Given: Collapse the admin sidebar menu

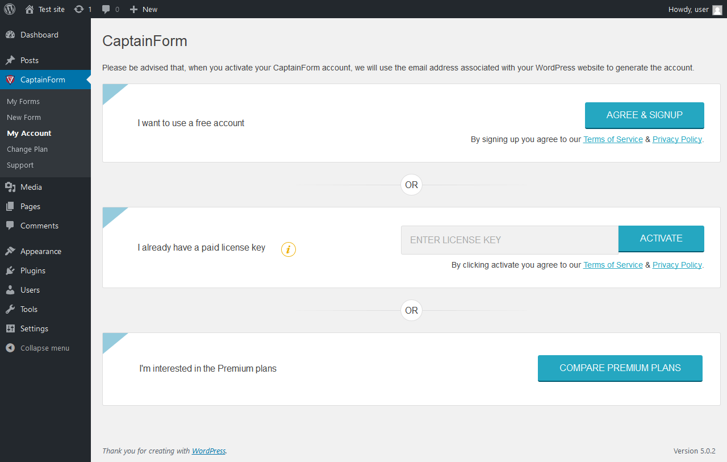Looking at the screenshot, I should [x=45, y=348].
